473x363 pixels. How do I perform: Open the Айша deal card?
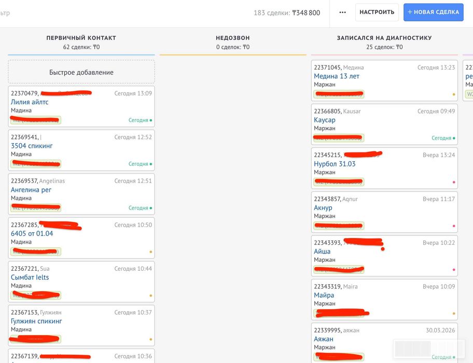322,252
